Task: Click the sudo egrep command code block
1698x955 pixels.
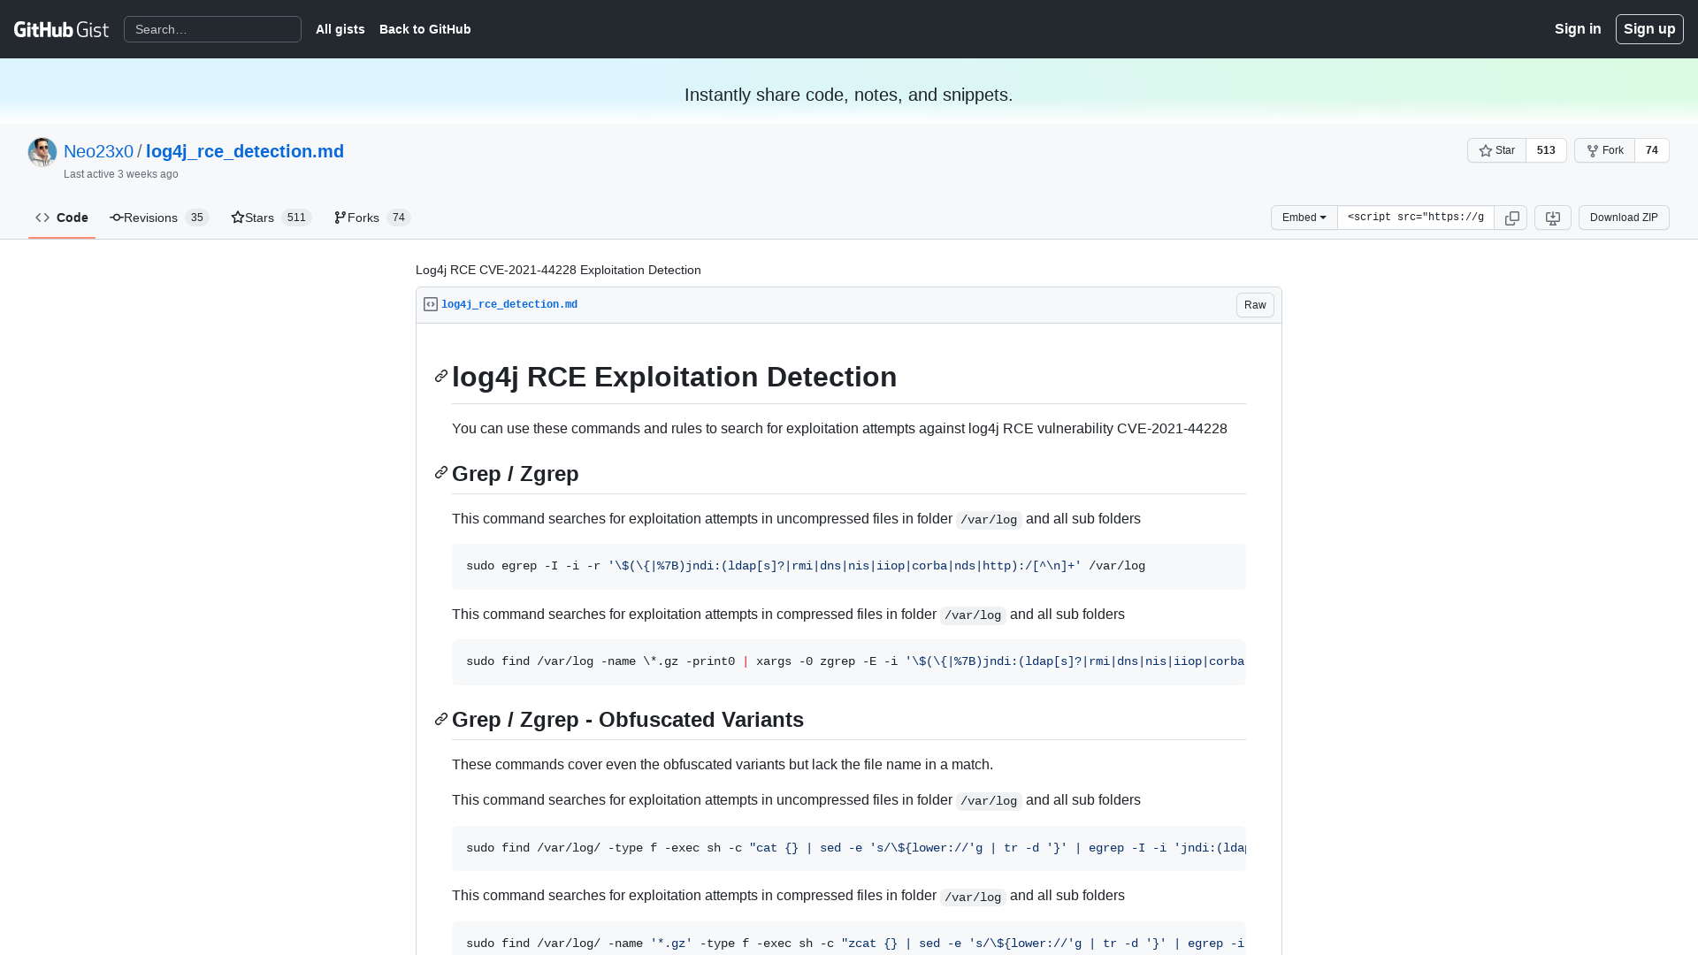Action: [849, 567]
